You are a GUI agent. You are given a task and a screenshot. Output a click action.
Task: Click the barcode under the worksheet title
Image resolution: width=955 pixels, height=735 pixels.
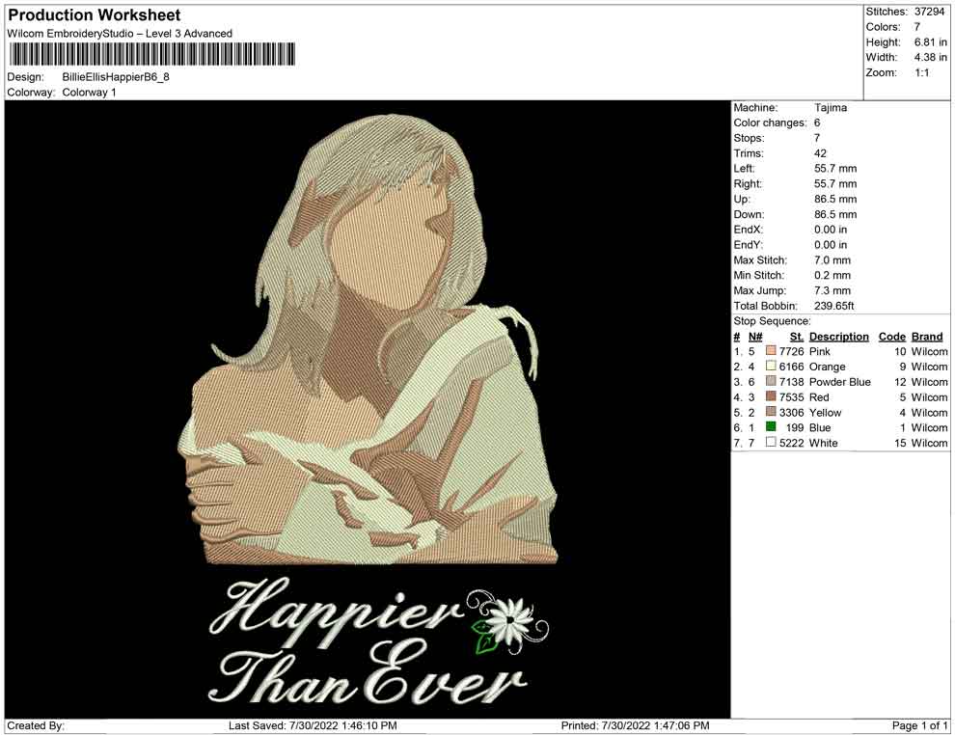point(151,54)
